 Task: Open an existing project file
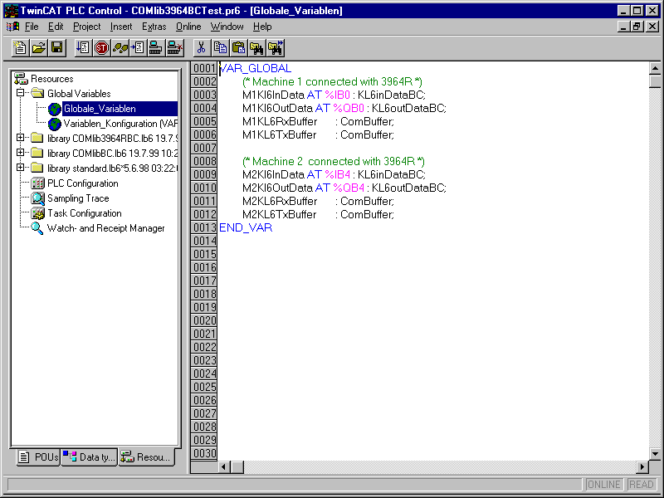[38, 47]
